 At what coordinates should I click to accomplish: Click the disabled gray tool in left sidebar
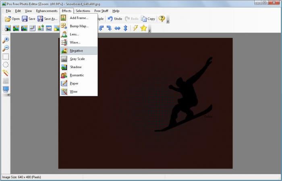point(6,81)
